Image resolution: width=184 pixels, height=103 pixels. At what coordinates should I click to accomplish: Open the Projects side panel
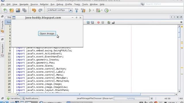[x=2, y=27]
